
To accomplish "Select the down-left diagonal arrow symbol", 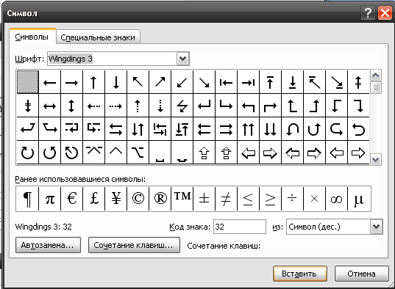I will coord(182,82).
